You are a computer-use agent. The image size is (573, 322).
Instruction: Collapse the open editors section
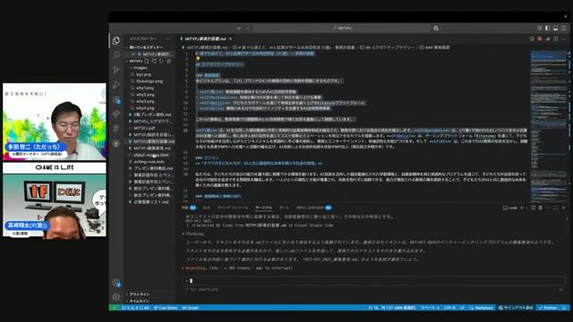(145, 47)
